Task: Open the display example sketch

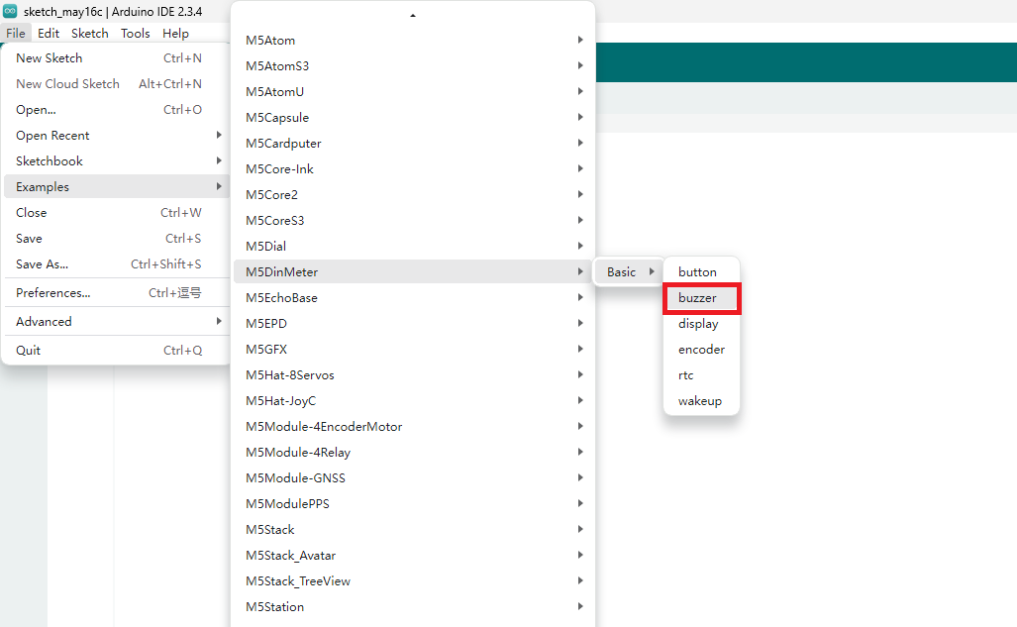Action: [701, 323]
